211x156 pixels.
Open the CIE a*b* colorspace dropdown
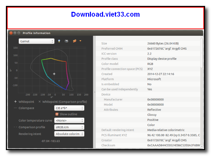(x=69, y=108)
